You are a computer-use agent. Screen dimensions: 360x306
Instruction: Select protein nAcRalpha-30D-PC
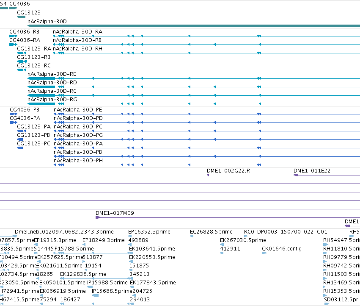(x=78, y=127)
